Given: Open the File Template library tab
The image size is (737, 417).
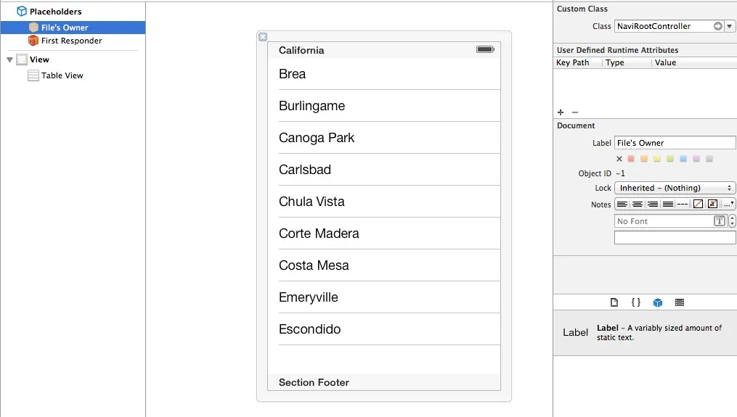Looking at the screenshot, I should pos(614,302).
